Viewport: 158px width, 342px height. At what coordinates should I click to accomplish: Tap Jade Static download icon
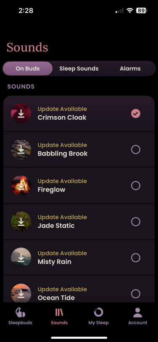tap(21, 221)
